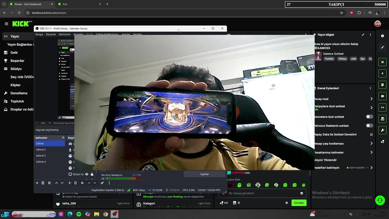Expand the Hedefleri belirleyin goals row
The image size is (389, 219).
(371, 168)
